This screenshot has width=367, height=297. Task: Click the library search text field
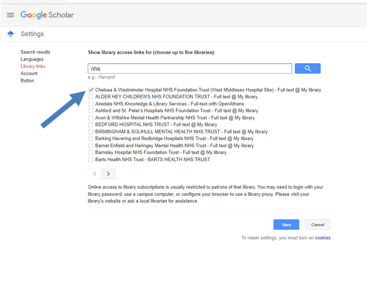pyautogui.click(x=190, y=69)
